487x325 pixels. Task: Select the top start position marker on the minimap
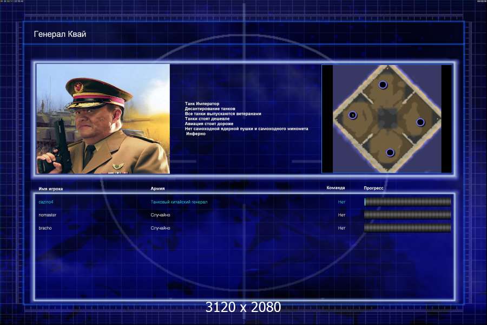point(383,84)
